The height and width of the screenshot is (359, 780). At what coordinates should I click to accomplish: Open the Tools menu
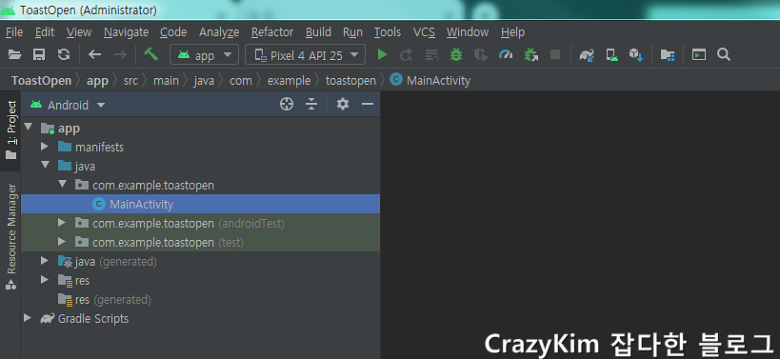coord(388,32)
